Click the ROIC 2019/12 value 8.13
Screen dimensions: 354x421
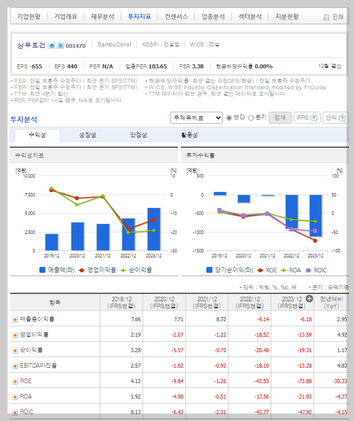pos(136,412)
